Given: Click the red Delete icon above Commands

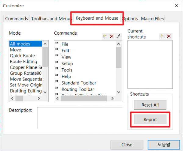Looking at the screenshot, I should [112, 36].
